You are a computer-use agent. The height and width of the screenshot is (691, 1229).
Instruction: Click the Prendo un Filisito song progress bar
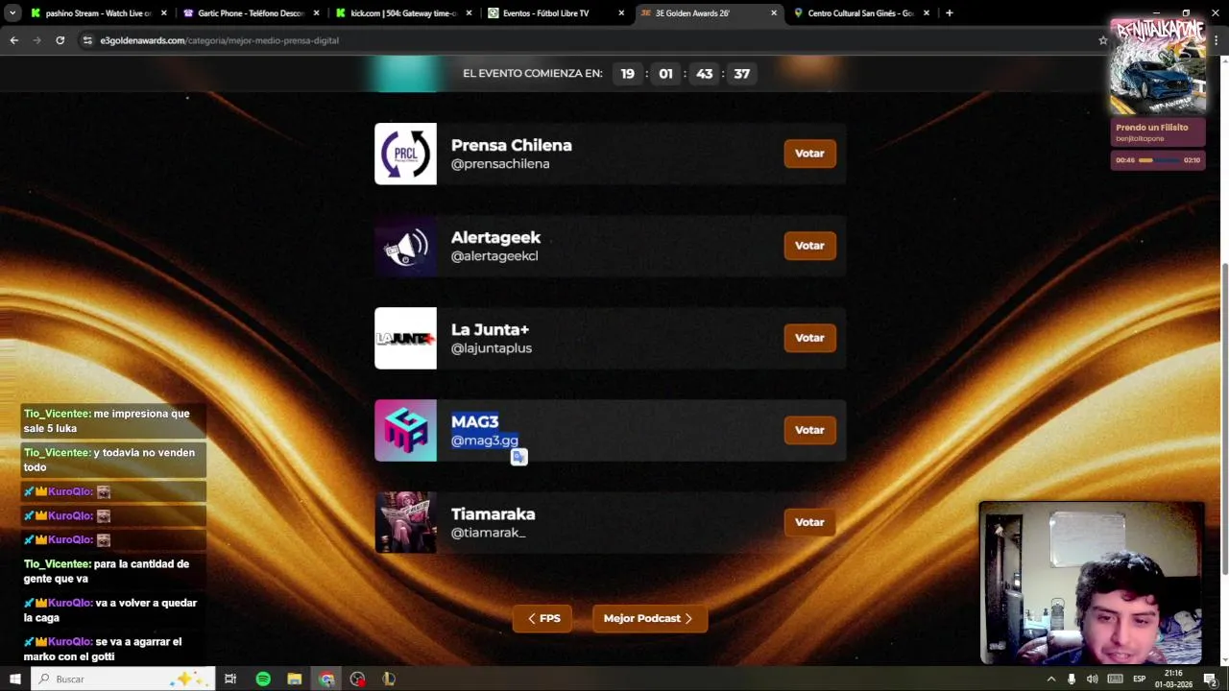1159,160
